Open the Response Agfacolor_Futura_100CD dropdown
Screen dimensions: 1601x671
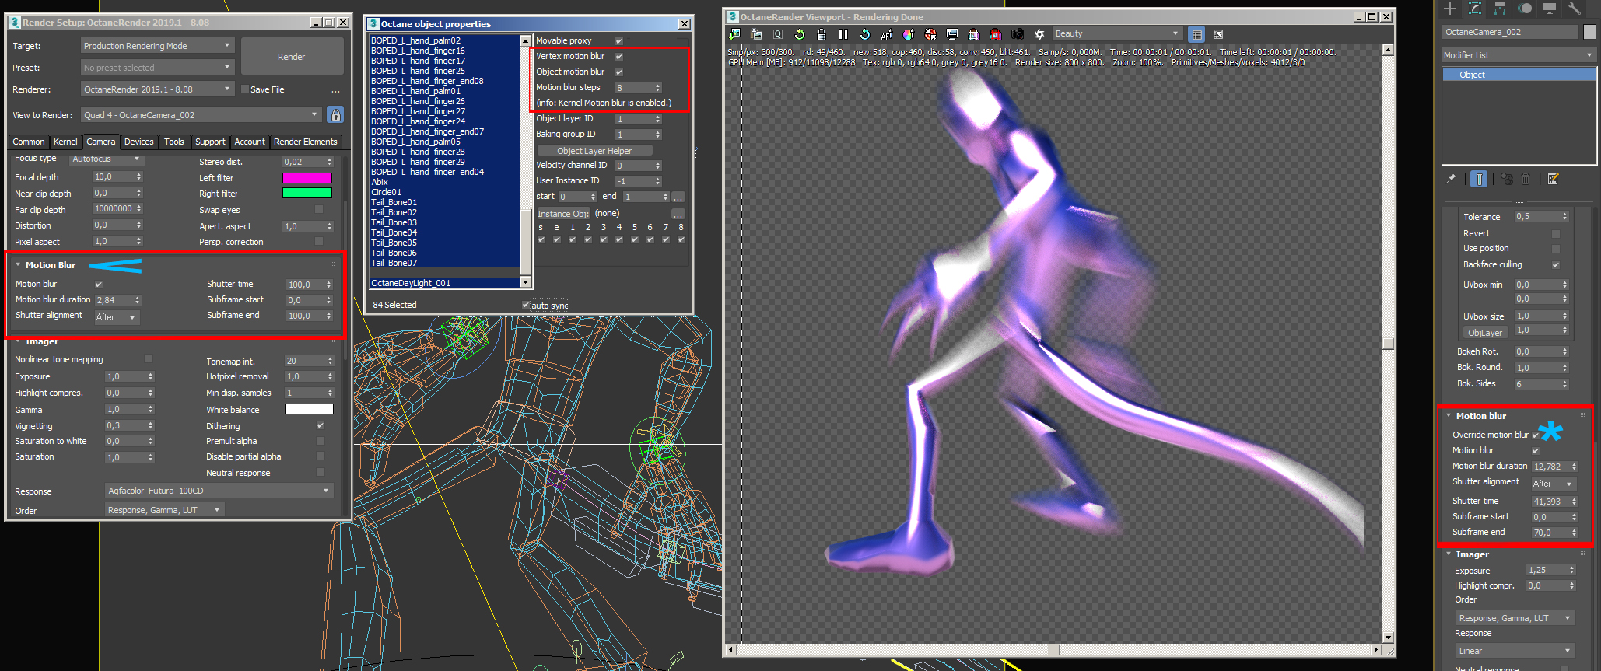[219, 491]
